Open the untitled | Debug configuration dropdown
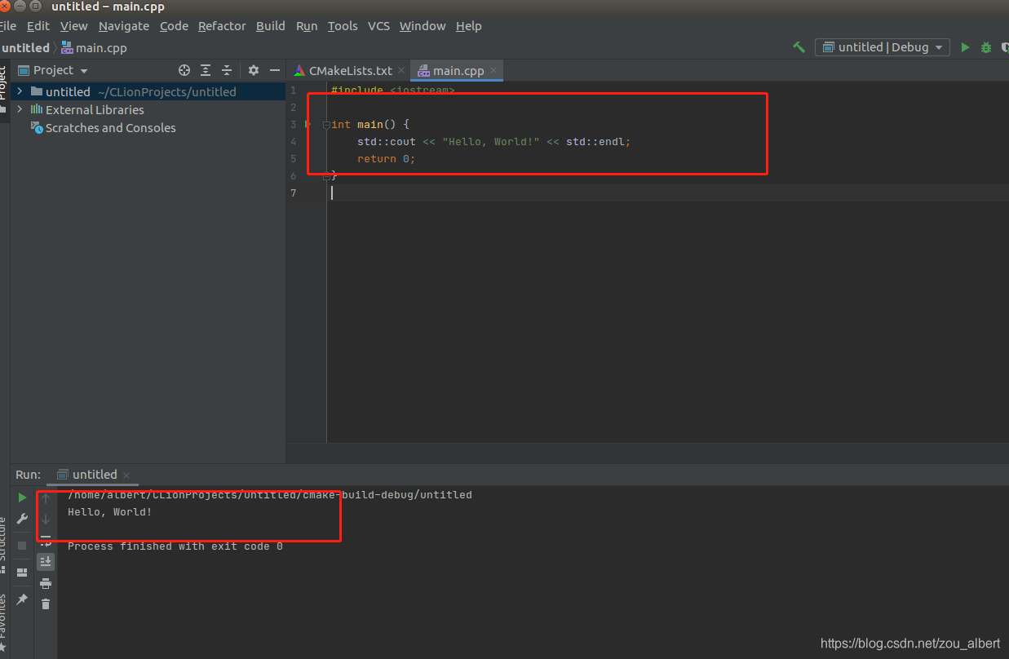1009x659 pixels. click(x=883, y=47)
